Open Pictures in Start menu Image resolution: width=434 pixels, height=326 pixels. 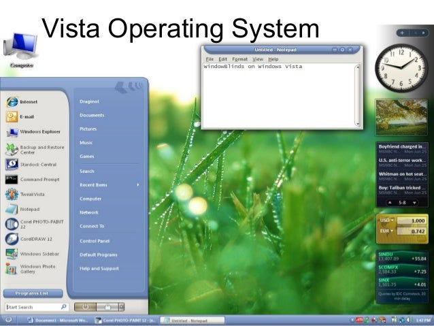(88, 129)
